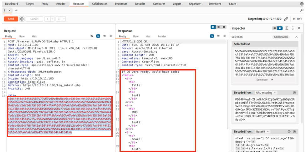Toggle Request show newline \n characters
The height and width of the screenshot is (155, 306).
105,36
